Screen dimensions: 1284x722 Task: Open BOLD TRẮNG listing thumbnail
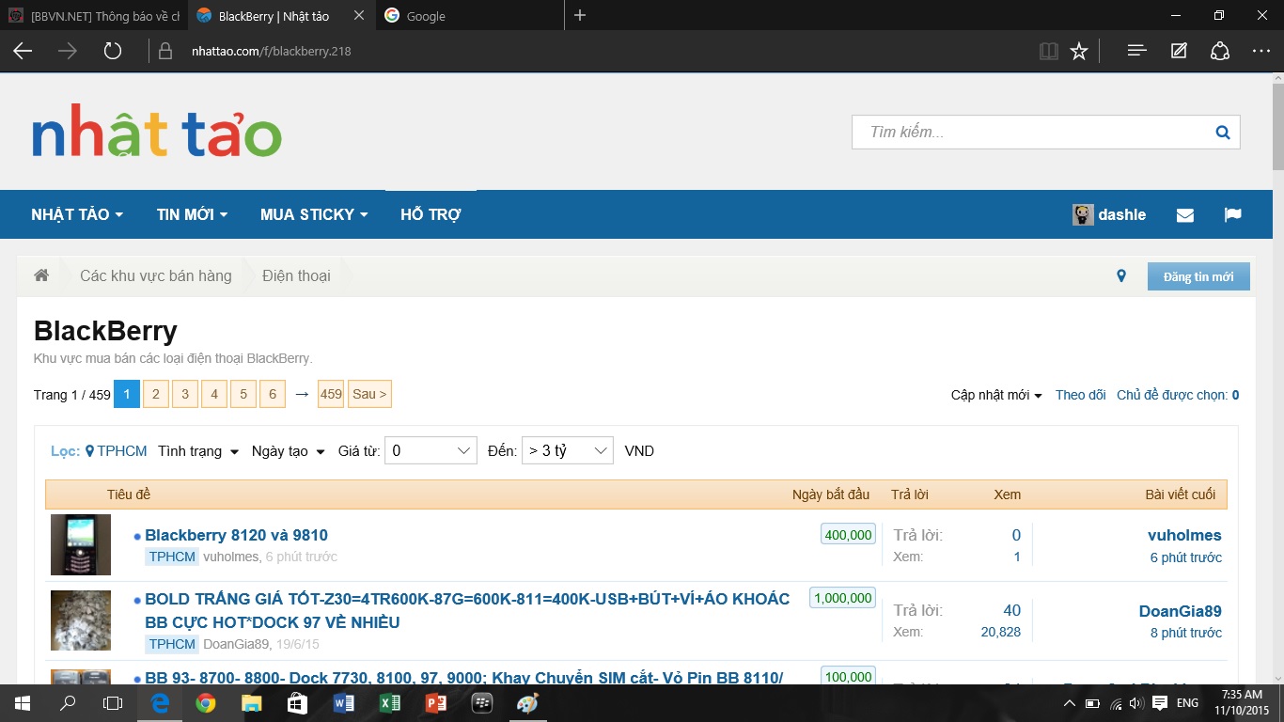[x=81, y=620]
